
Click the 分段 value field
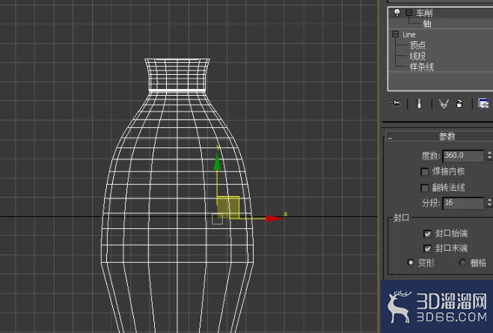click(x=463, y=203)
